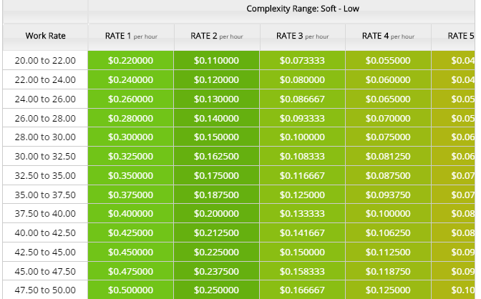Select the 22.00 to 24.00 row label
Viewport: 481px width, 299px height.
point(45,79)
